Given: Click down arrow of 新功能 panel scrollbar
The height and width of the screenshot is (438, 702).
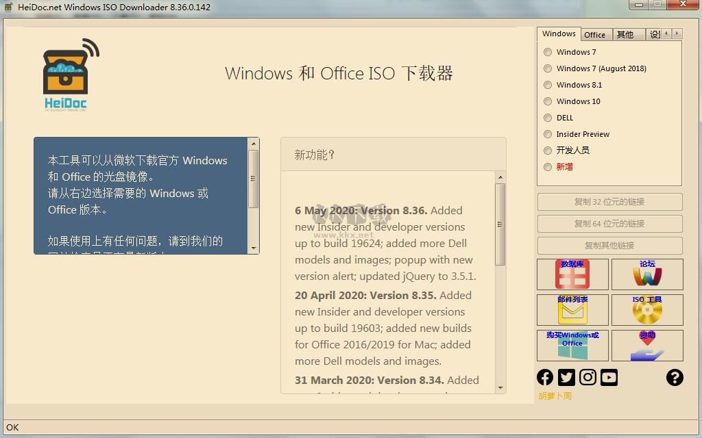Looking at the screenshot, I should [x=500, y=388].
